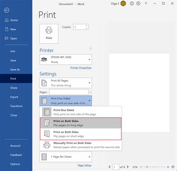
Task: Increase copies with the up spinner arrow
Action: [x=86, y=25]
